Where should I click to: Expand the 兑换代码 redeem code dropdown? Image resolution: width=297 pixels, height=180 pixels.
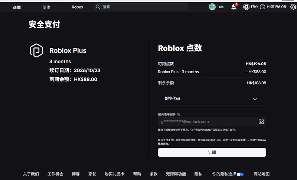(x=212, y=99)
